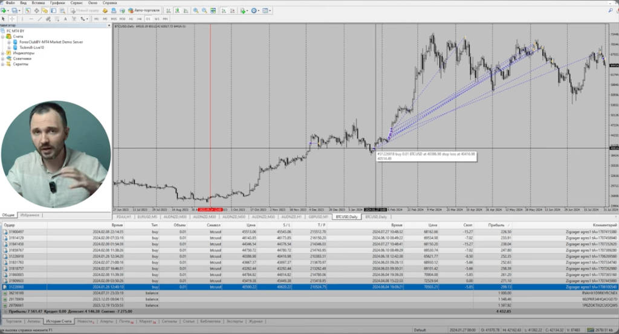
Task: Select the crosshair cursor tool
Action: point(13,19)
